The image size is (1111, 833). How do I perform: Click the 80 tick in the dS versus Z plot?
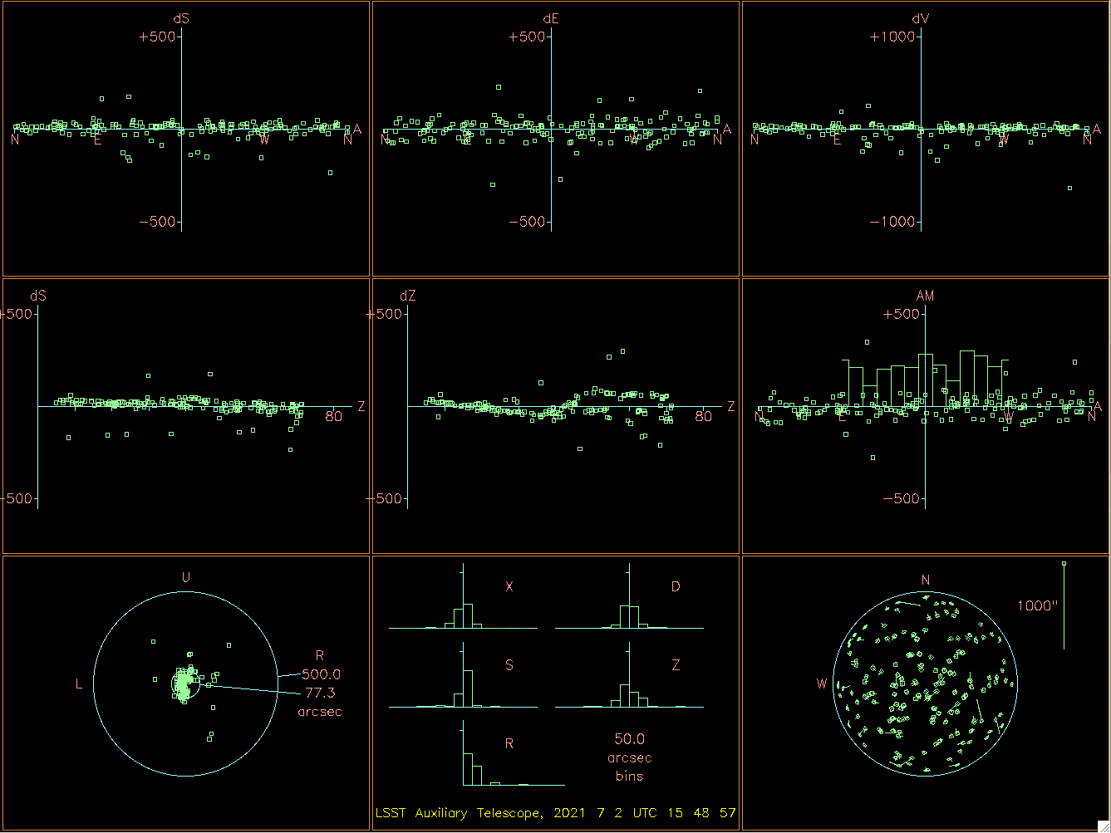coord(333,416)
